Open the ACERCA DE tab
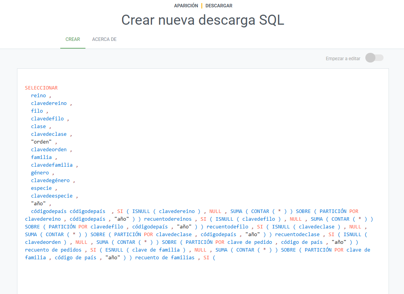This screenshot has width=404, height=294. pyautogui.click(x=104, y=39)
